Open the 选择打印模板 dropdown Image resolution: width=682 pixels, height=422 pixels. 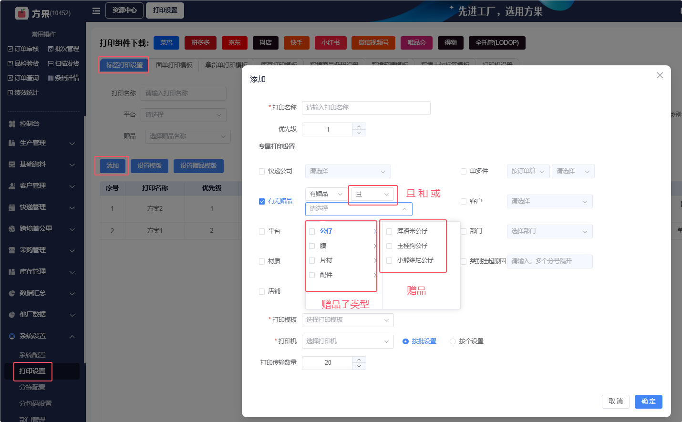pyautogui.click(x=348, y=320)
